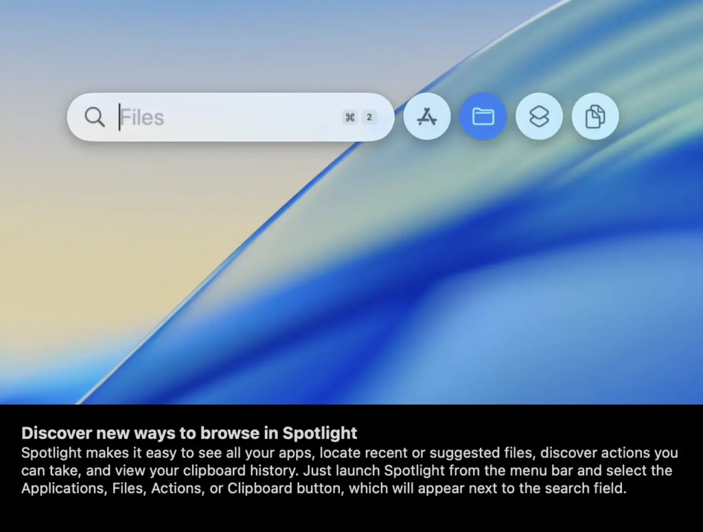Open the Actions stacked-layers button

coord(539,117)
